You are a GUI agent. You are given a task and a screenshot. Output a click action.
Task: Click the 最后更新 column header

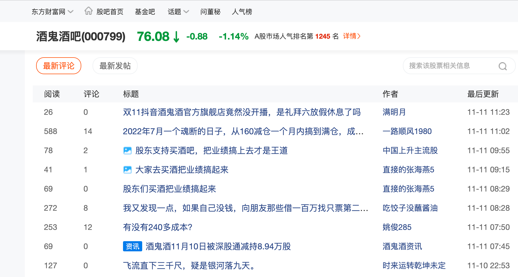point(483,94)
